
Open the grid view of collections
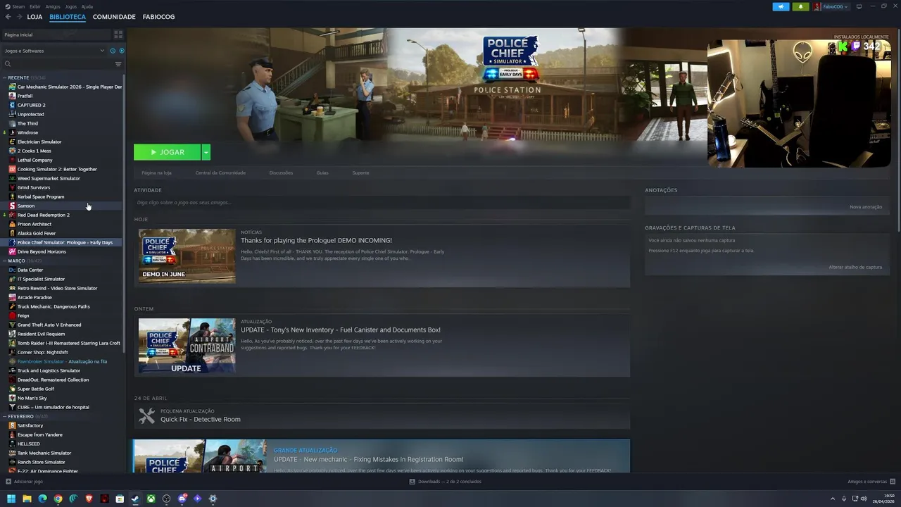click(118, 35)
